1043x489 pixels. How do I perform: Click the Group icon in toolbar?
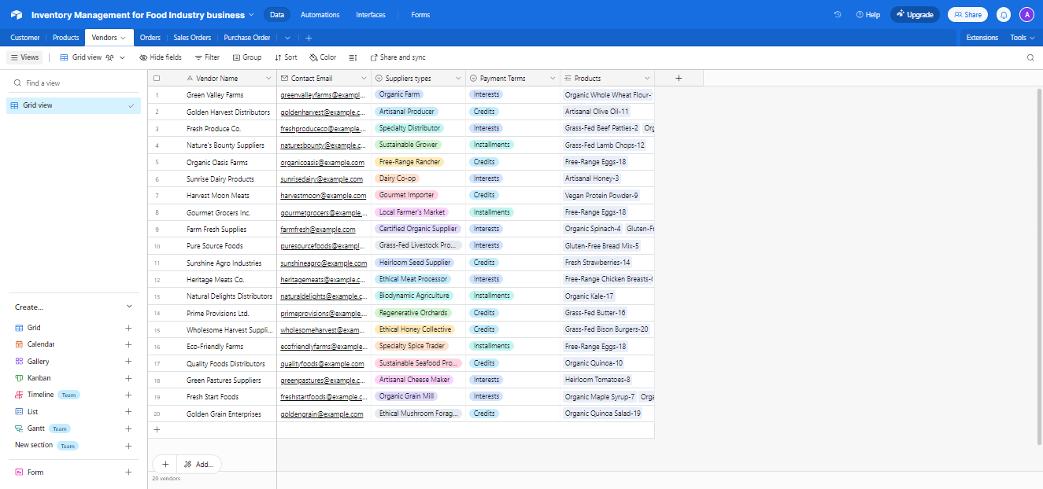click(236, 57)
